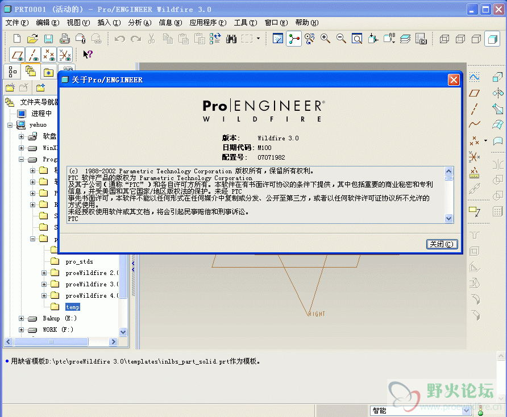Open the 帮助(H) menu
507x417 pixels.
pyautogui.click(x=307, y=23)
